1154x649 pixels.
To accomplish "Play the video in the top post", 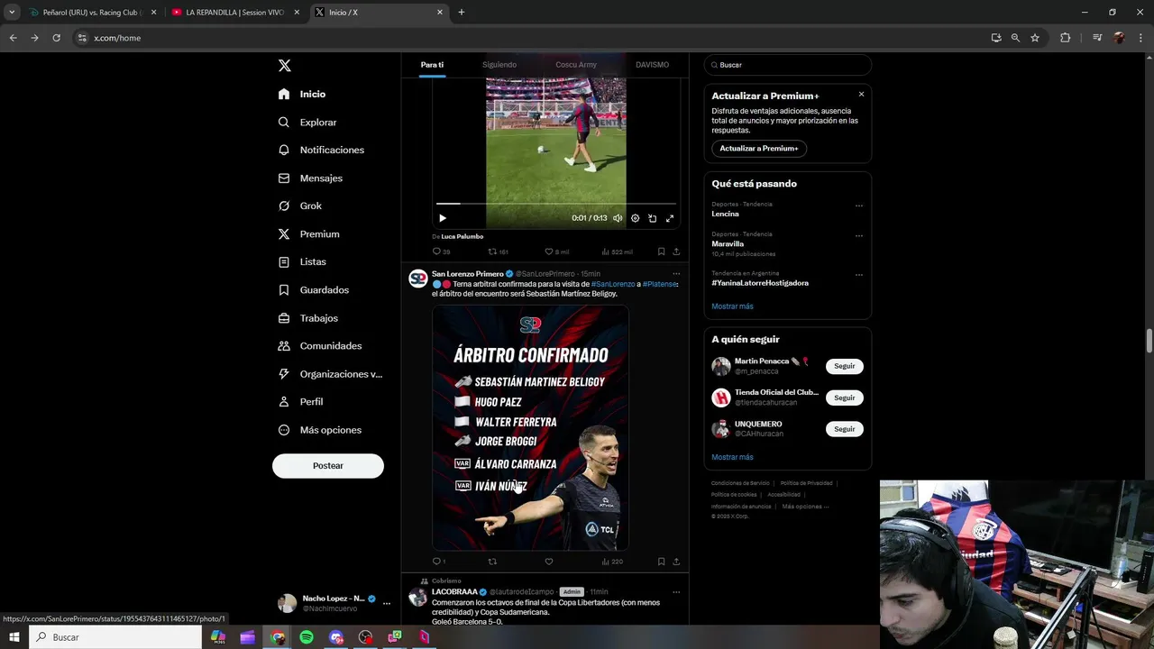I will click(x=443, y=218).
